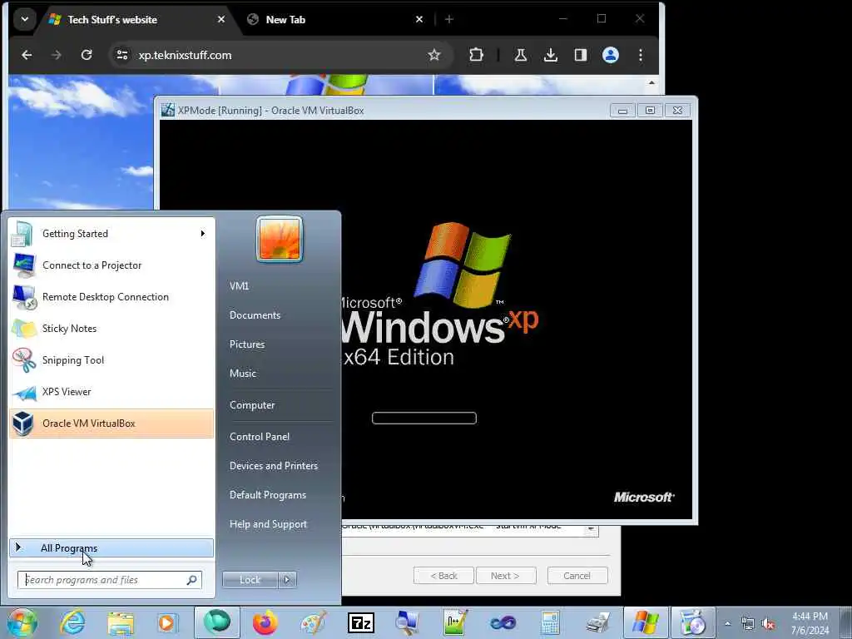Expand All Programs list

coord(111,548)
